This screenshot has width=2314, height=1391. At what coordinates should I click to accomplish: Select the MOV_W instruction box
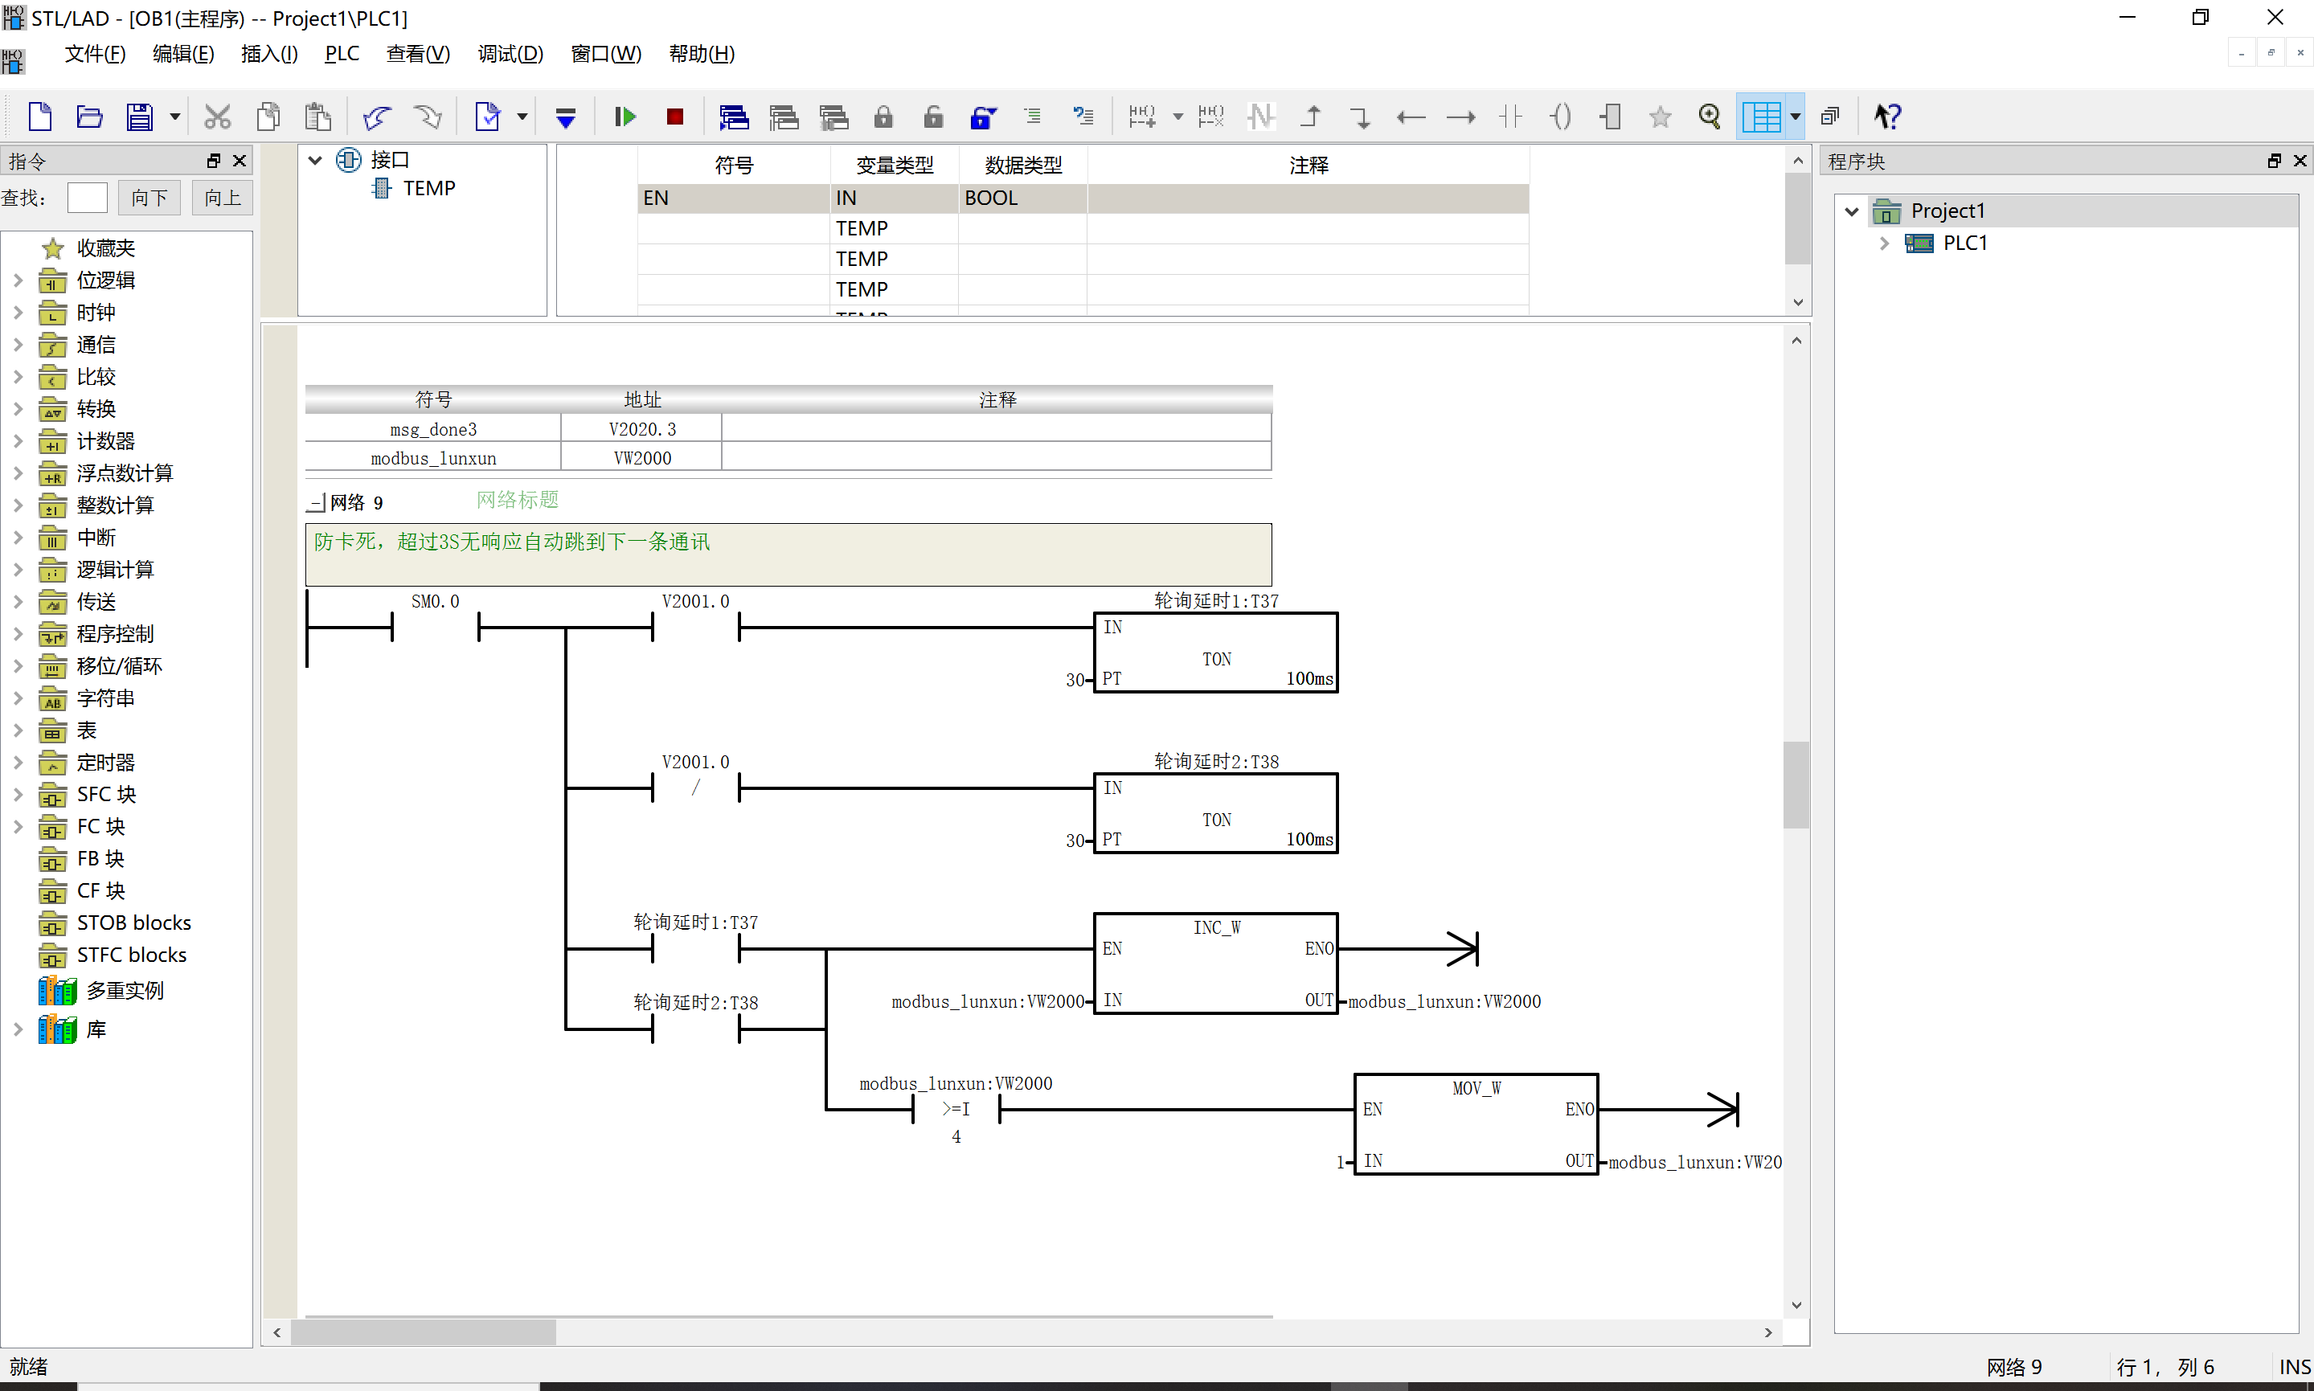(x=1475, y=1123)
